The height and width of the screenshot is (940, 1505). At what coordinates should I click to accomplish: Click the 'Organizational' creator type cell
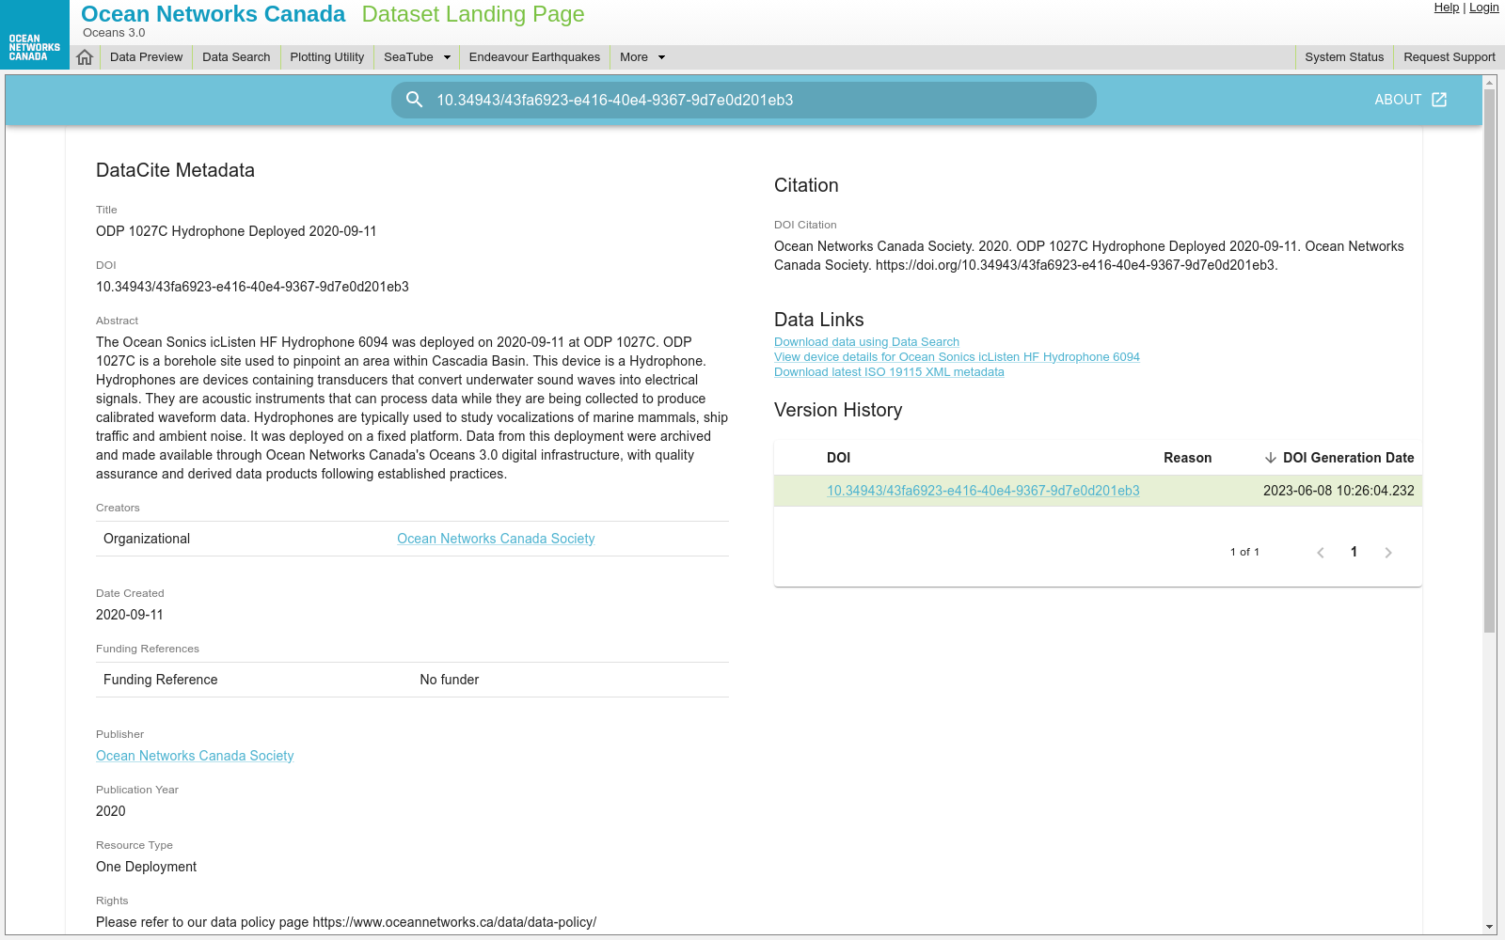147,539
